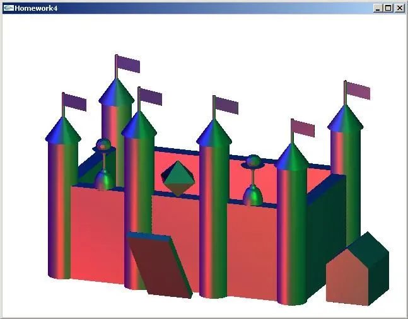Click the Homework4 application icon in title bar

8,8
